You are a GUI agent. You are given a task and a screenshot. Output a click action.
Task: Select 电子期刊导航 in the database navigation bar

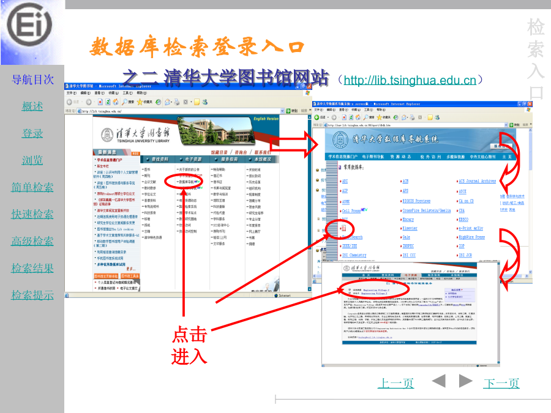pos(373,157)
